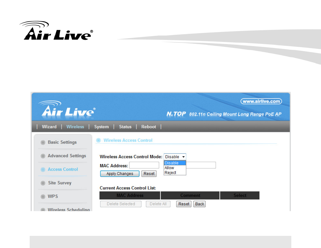Image resolution: width=321 pixels, height=248 pixels.
Task: Click the Basic Settings bullet icon
Action: pos(43,142)
